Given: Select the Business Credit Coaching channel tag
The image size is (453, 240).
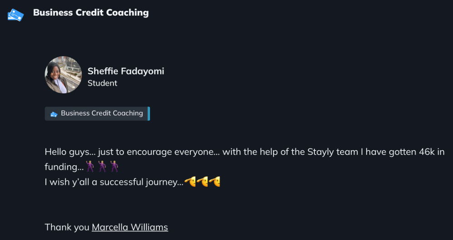Looking at the screenshot, I should 102,113.
